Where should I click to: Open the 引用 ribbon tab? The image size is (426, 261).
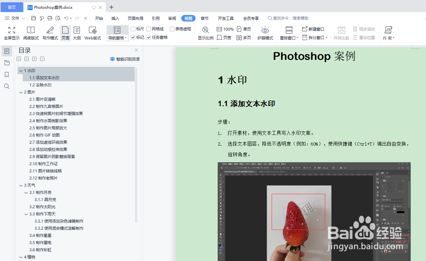156,18
